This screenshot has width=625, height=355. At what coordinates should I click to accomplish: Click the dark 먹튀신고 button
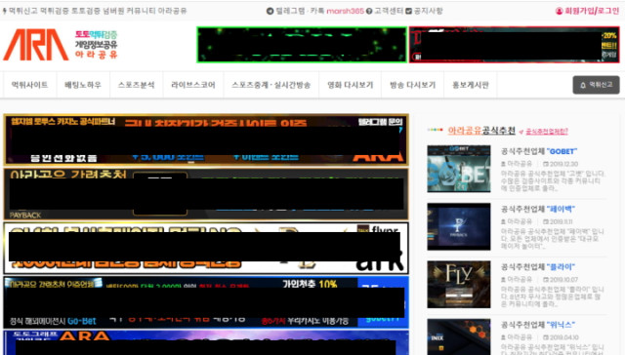point(596,85)
